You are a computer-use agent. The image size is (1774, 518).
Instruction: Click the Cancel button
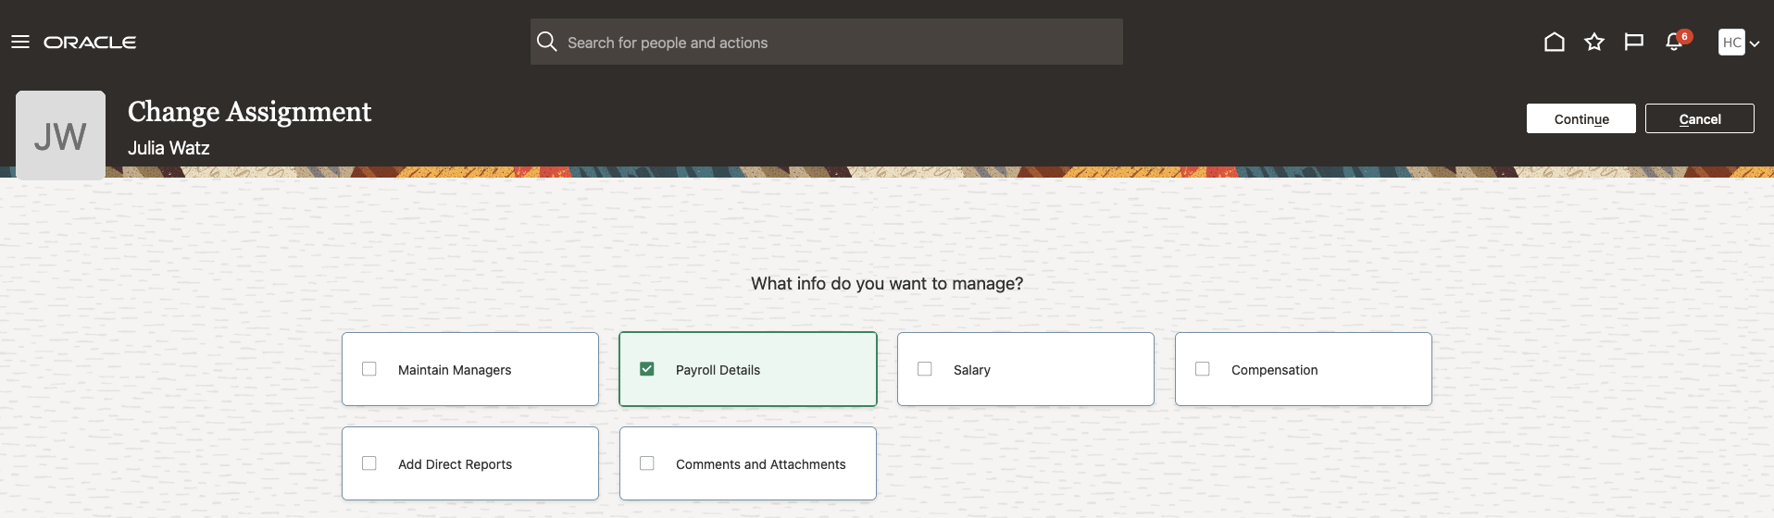pyautogui.click(x=1699, y=119)
